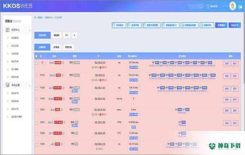This screenshot has height=155, width=245.
Task: Click the logout icon in the header
Action: click(241, 7)
